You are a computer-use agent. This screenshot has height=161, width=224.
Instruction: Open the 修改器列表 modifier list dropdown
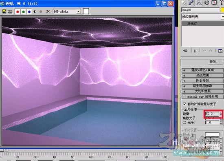tap(202, 17)
